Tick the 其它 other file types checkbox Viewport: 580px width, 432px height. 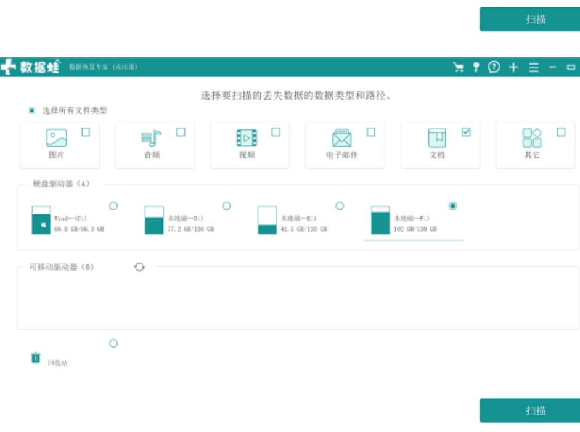(561, 132)
